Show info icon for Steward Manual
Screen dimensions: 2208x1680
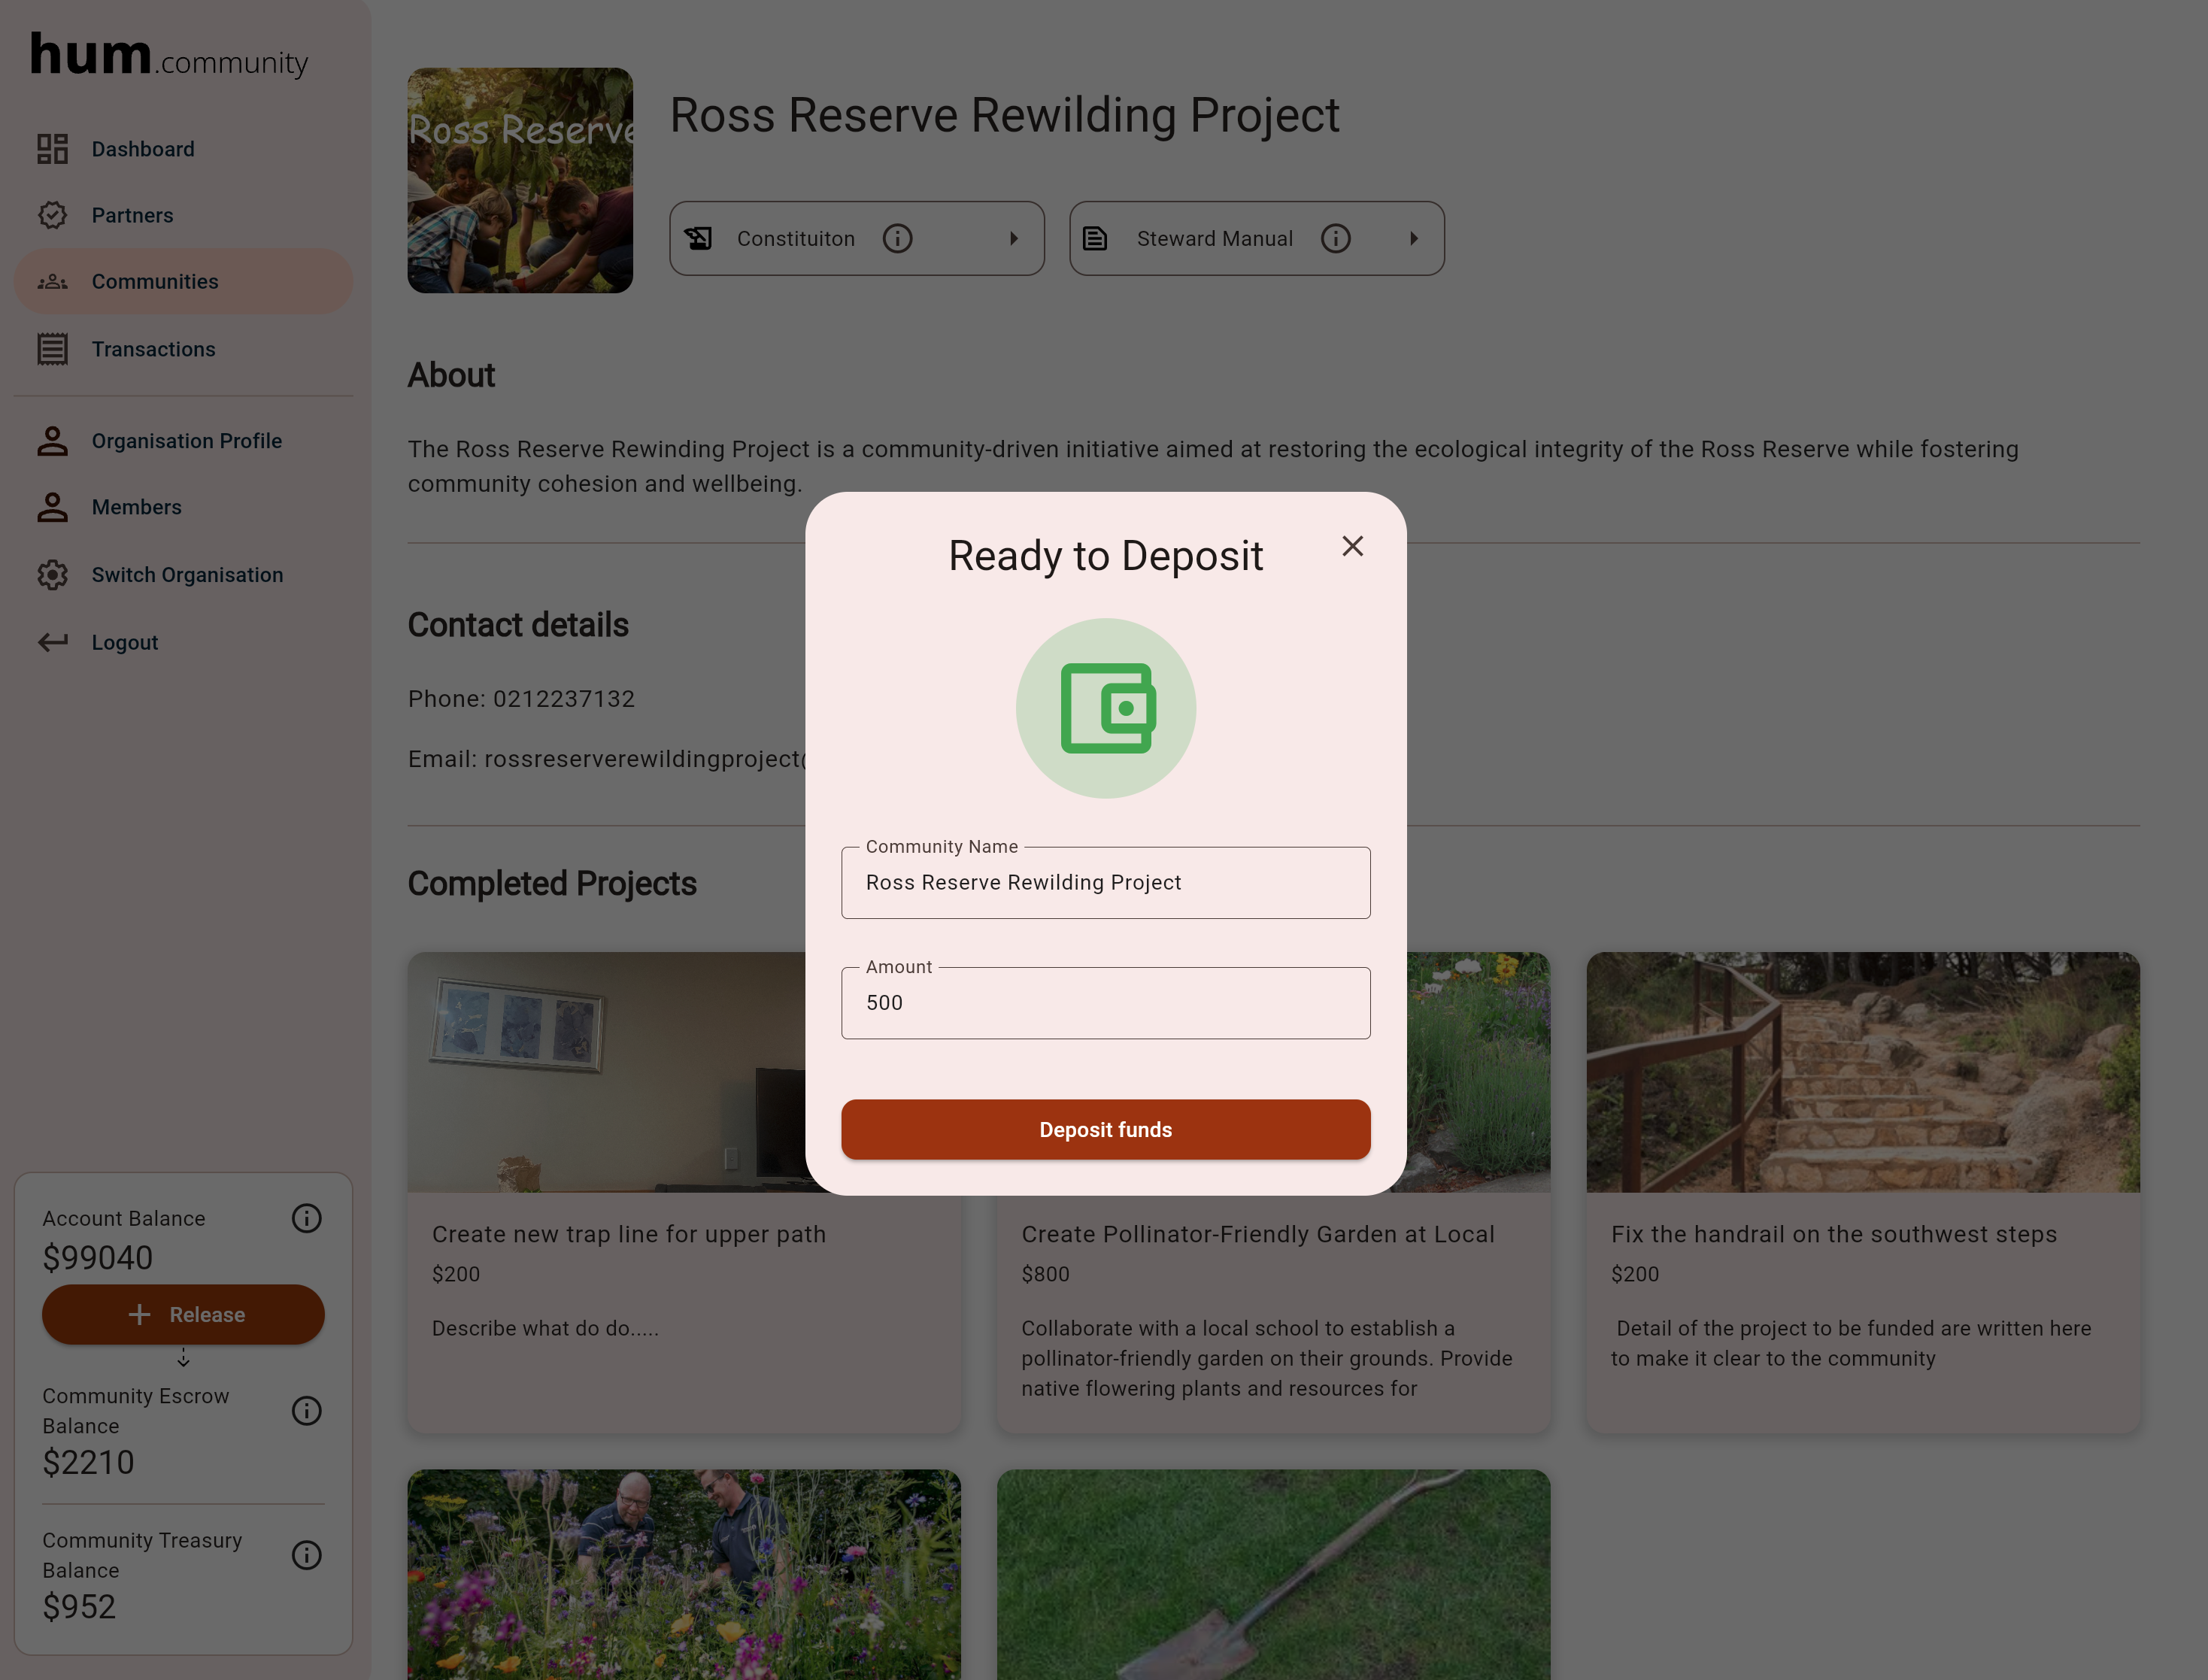(x=1335, y=238)
